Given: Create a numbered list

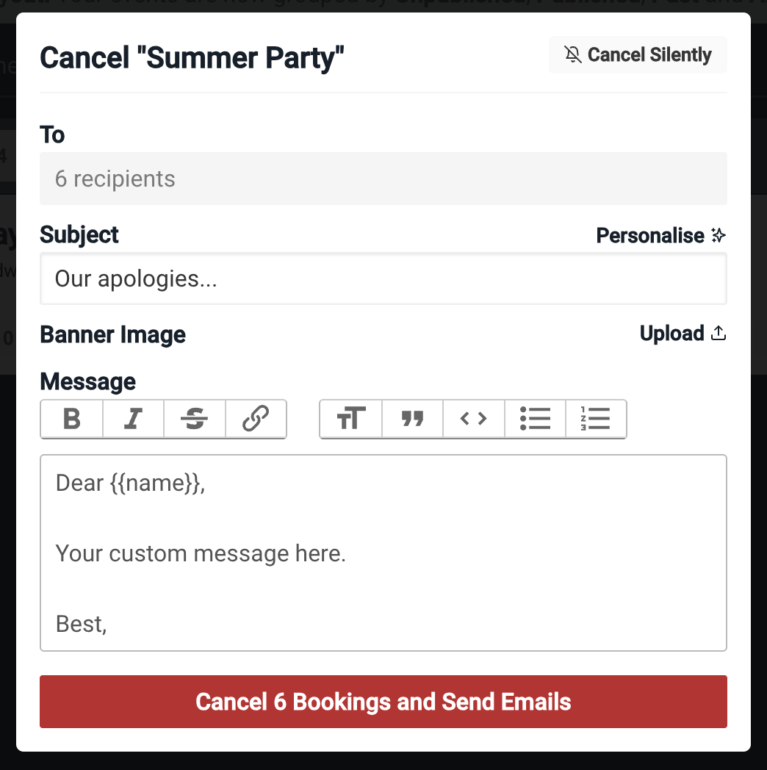Looking at the screenshot, I should (595, 419).
